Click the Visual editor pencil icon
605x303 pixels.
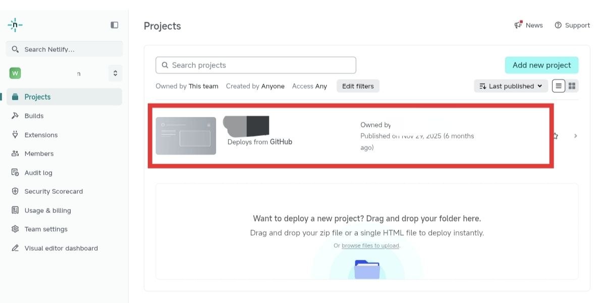point(15,248)
